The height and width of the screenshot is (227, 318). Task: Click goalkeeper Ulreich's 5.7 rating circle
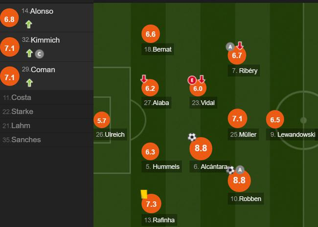102,120
